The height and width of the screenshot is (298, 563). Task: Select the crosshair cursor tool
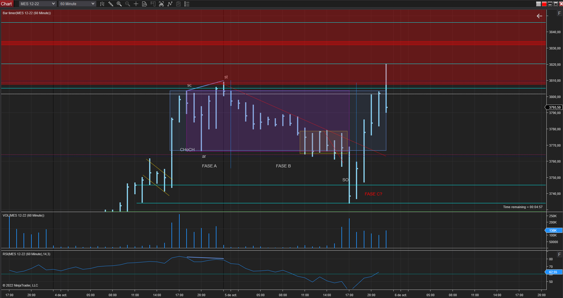click(x=136, y=4)
